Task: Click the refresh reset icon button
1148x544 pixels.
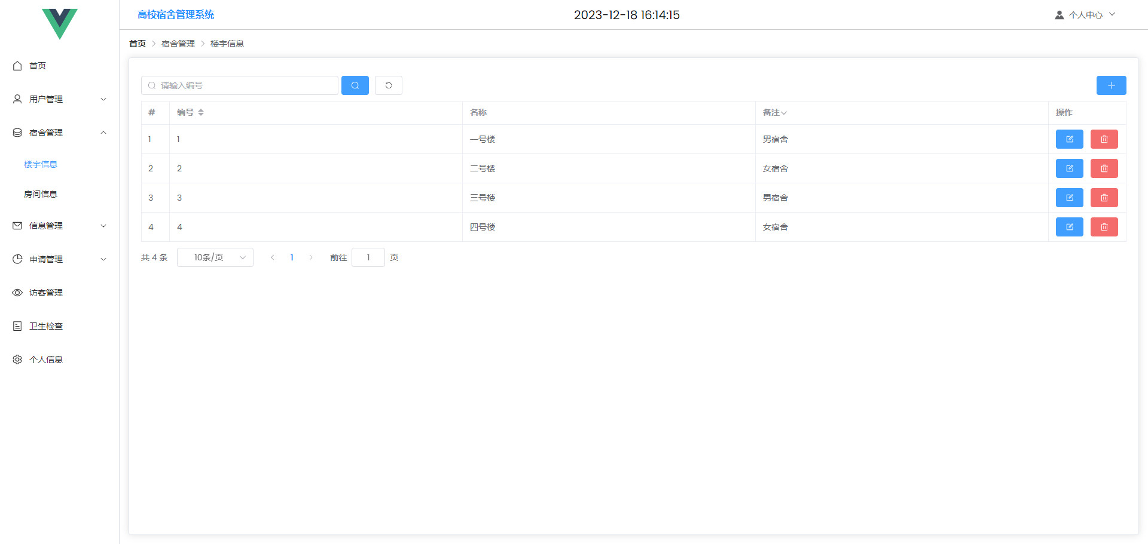Action: pos(389,85)
